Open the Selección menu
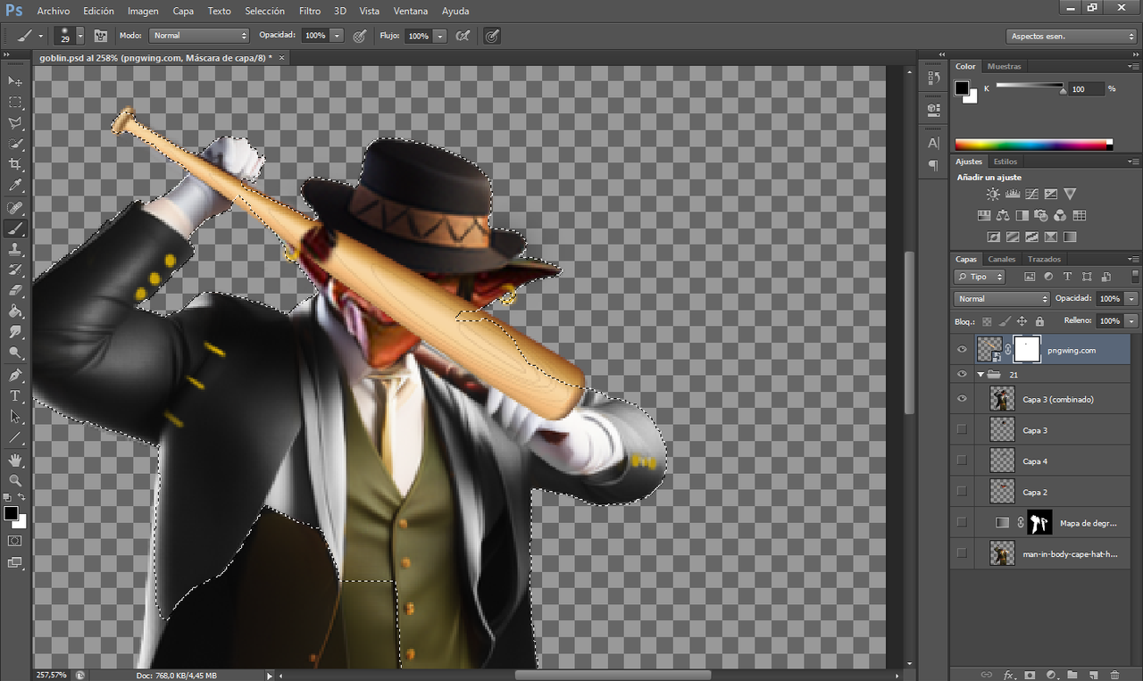The height and width of the screenshot is (681, 1143). 265,12
